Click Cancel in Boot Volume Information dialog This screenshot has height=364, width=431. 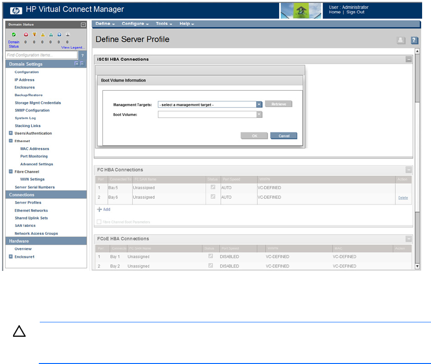[284, 136]
